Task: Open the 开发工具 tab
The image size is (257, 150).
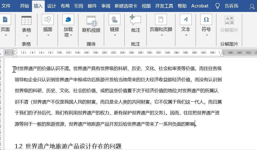Action: coord(164,6)
